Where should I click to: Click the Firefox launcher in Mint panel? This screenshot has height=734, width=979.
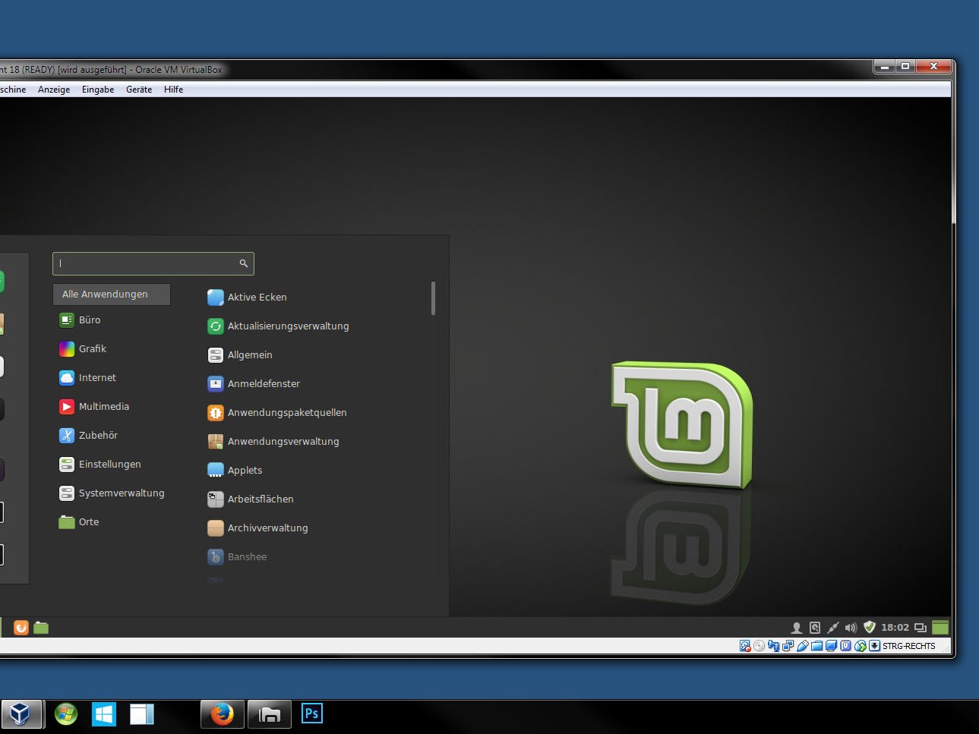[21, 627]
